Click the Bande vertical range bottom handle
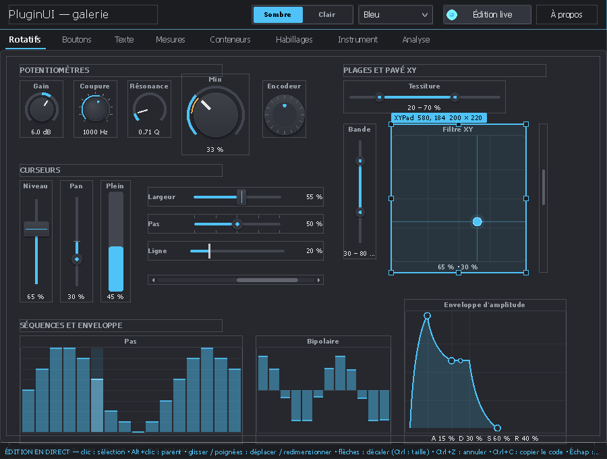Screen dimensions: 607x459 point(360,212)
